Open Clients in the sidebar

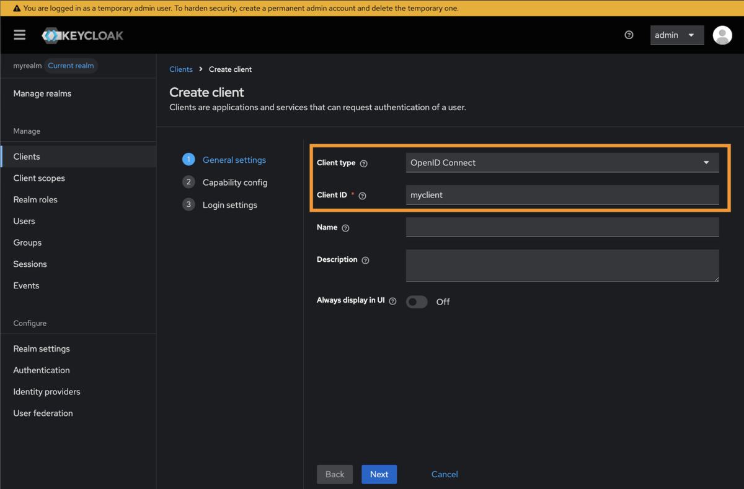coord(79,157)
